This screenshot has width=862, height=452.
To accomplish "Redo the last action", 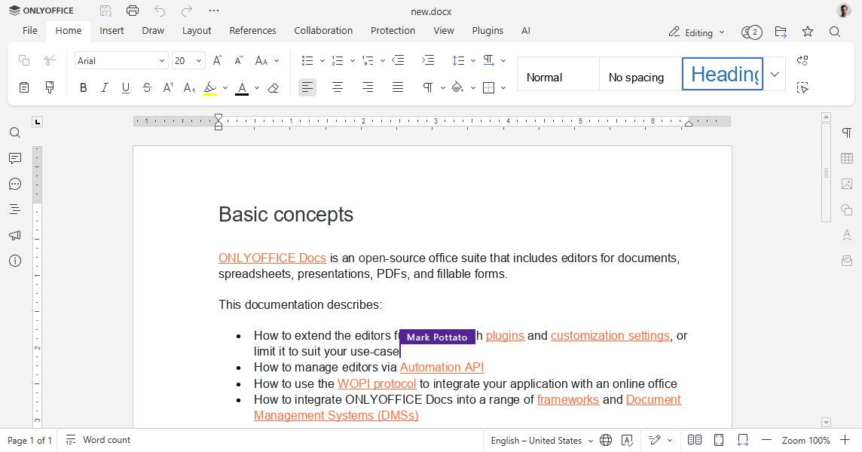I will tap(187, 11).
